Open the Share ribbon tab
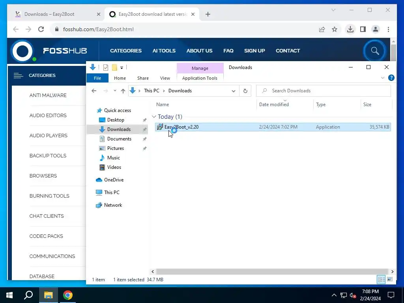 coord(143,78)
